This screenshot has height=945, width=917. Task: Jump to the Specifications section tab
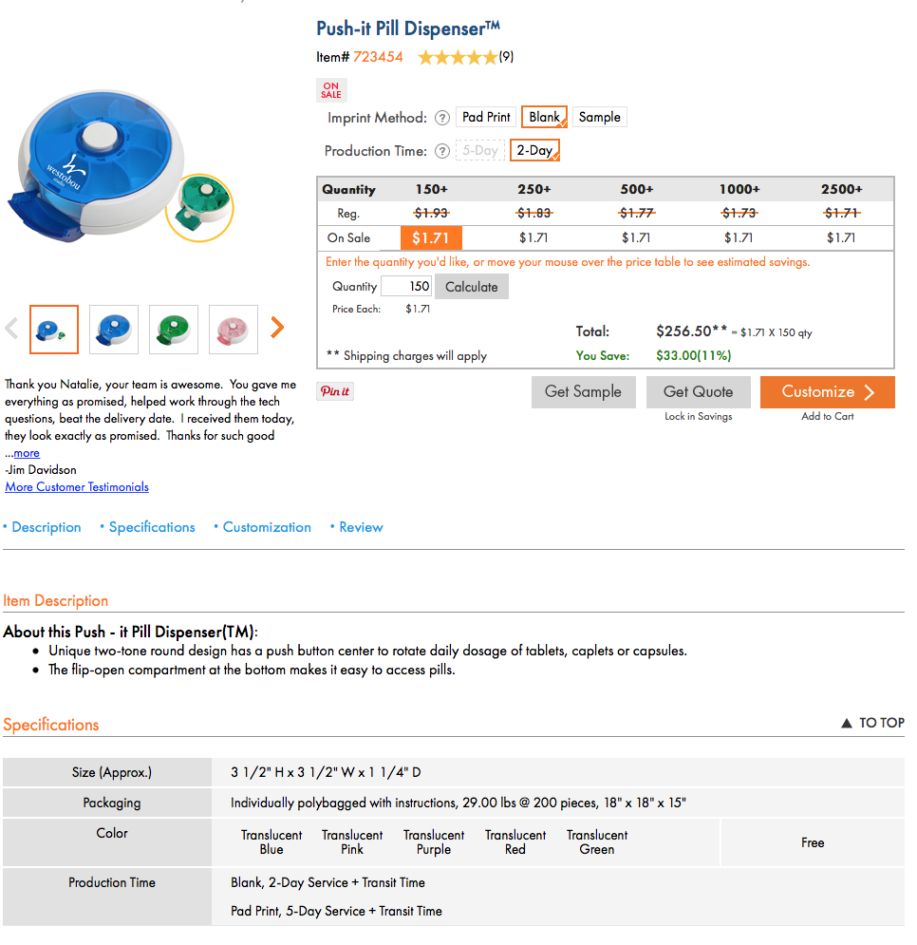(152, 527)
